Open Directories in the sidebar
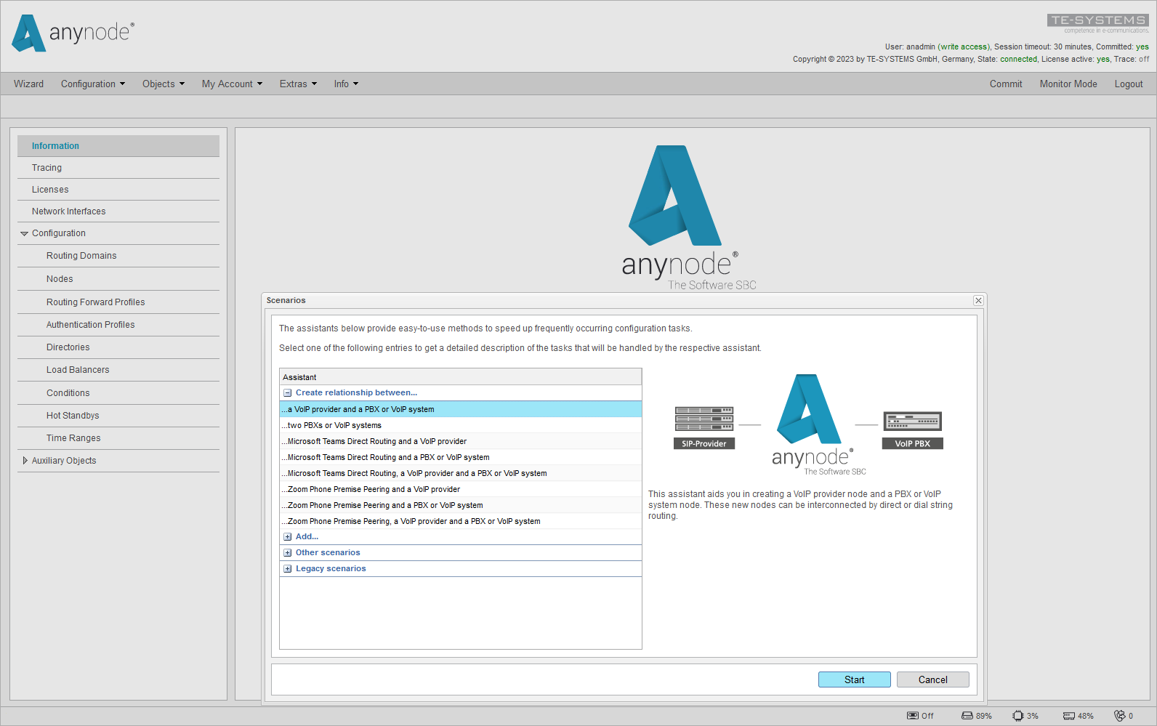Viewport: 1157px width, 726px height. pyautogui.click(x=118, y=347)
